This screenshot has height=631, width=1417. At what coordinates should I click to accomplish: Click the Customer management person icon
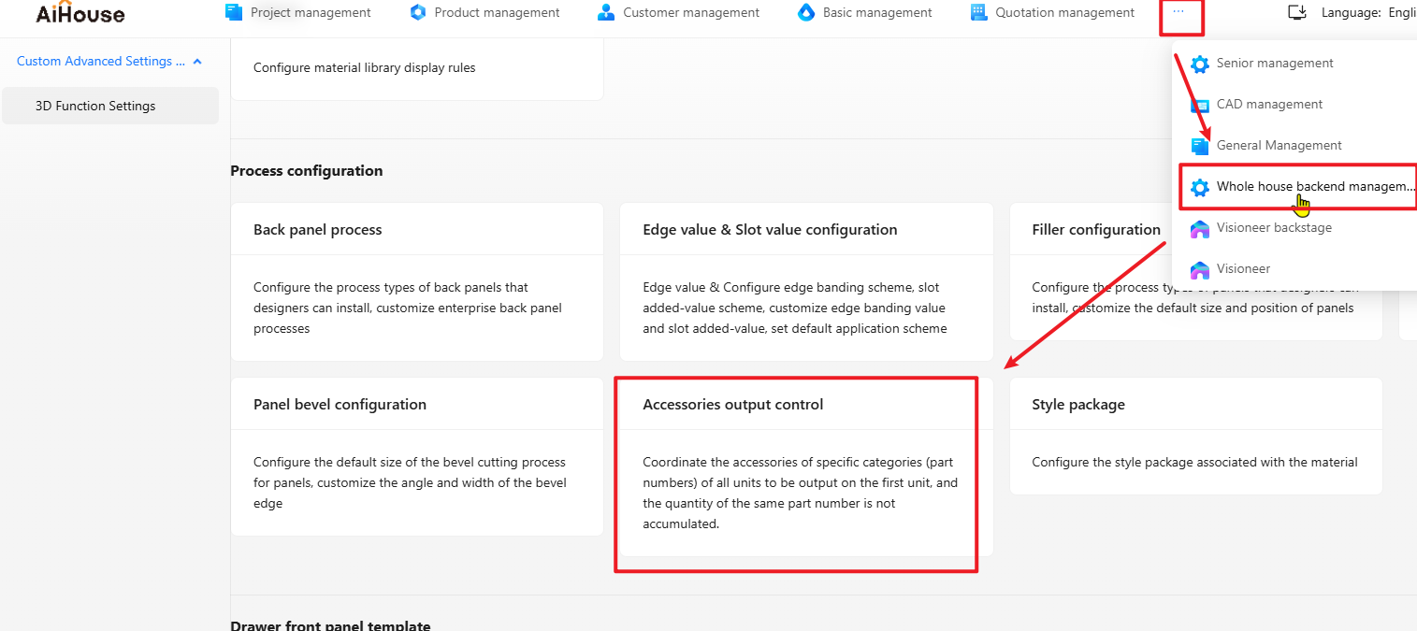[x=606, y=12]
